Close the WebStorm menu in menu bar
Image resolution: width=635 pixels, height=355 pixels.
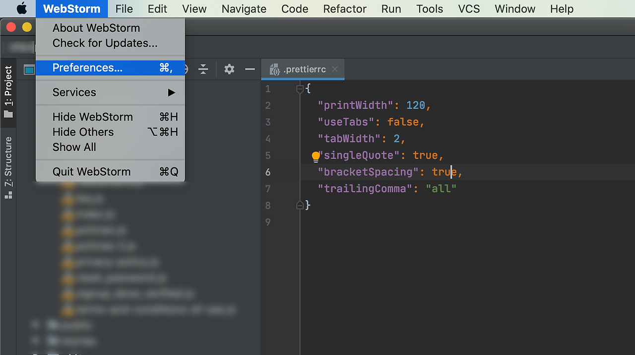click(72, 9)
